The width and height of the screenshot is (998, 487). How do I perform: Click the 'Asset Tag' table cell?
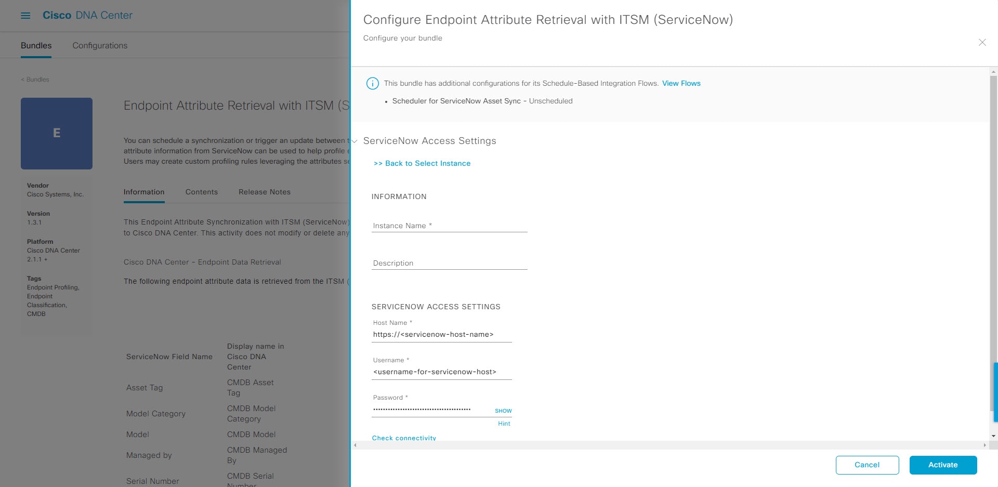(x=145, y=388)
